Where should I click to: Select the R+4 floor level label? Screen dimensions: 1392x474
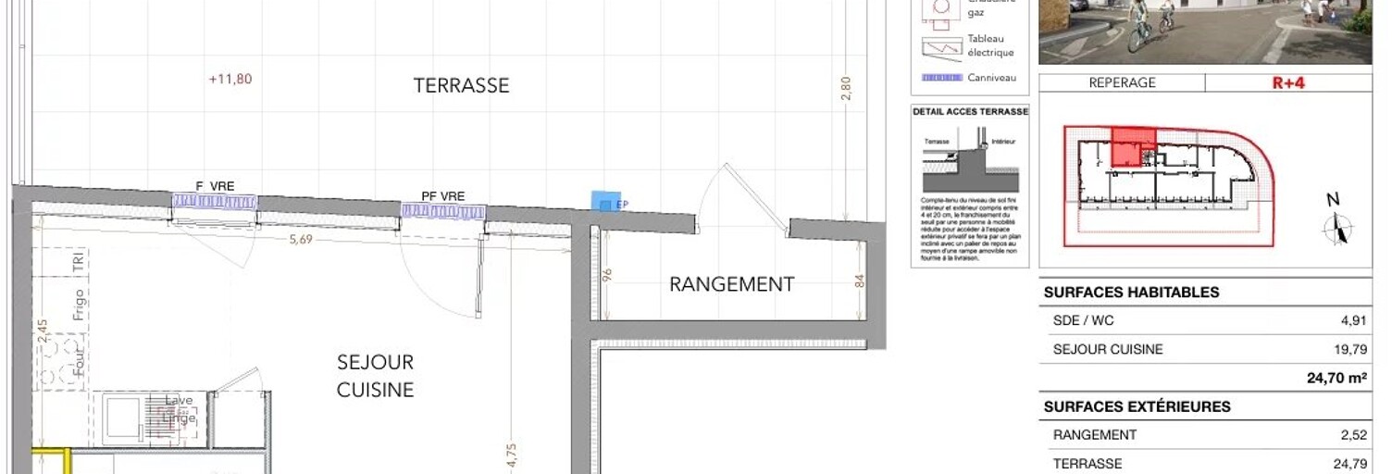click(1287, 82)
